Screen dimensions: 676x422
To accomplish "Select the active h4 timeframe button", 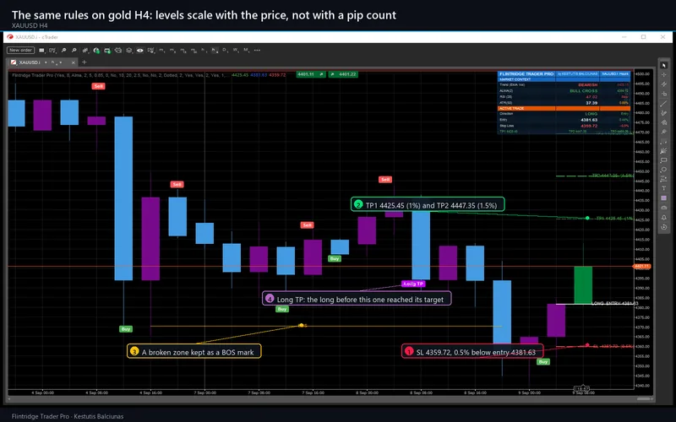I will click(x=215, y=50).
